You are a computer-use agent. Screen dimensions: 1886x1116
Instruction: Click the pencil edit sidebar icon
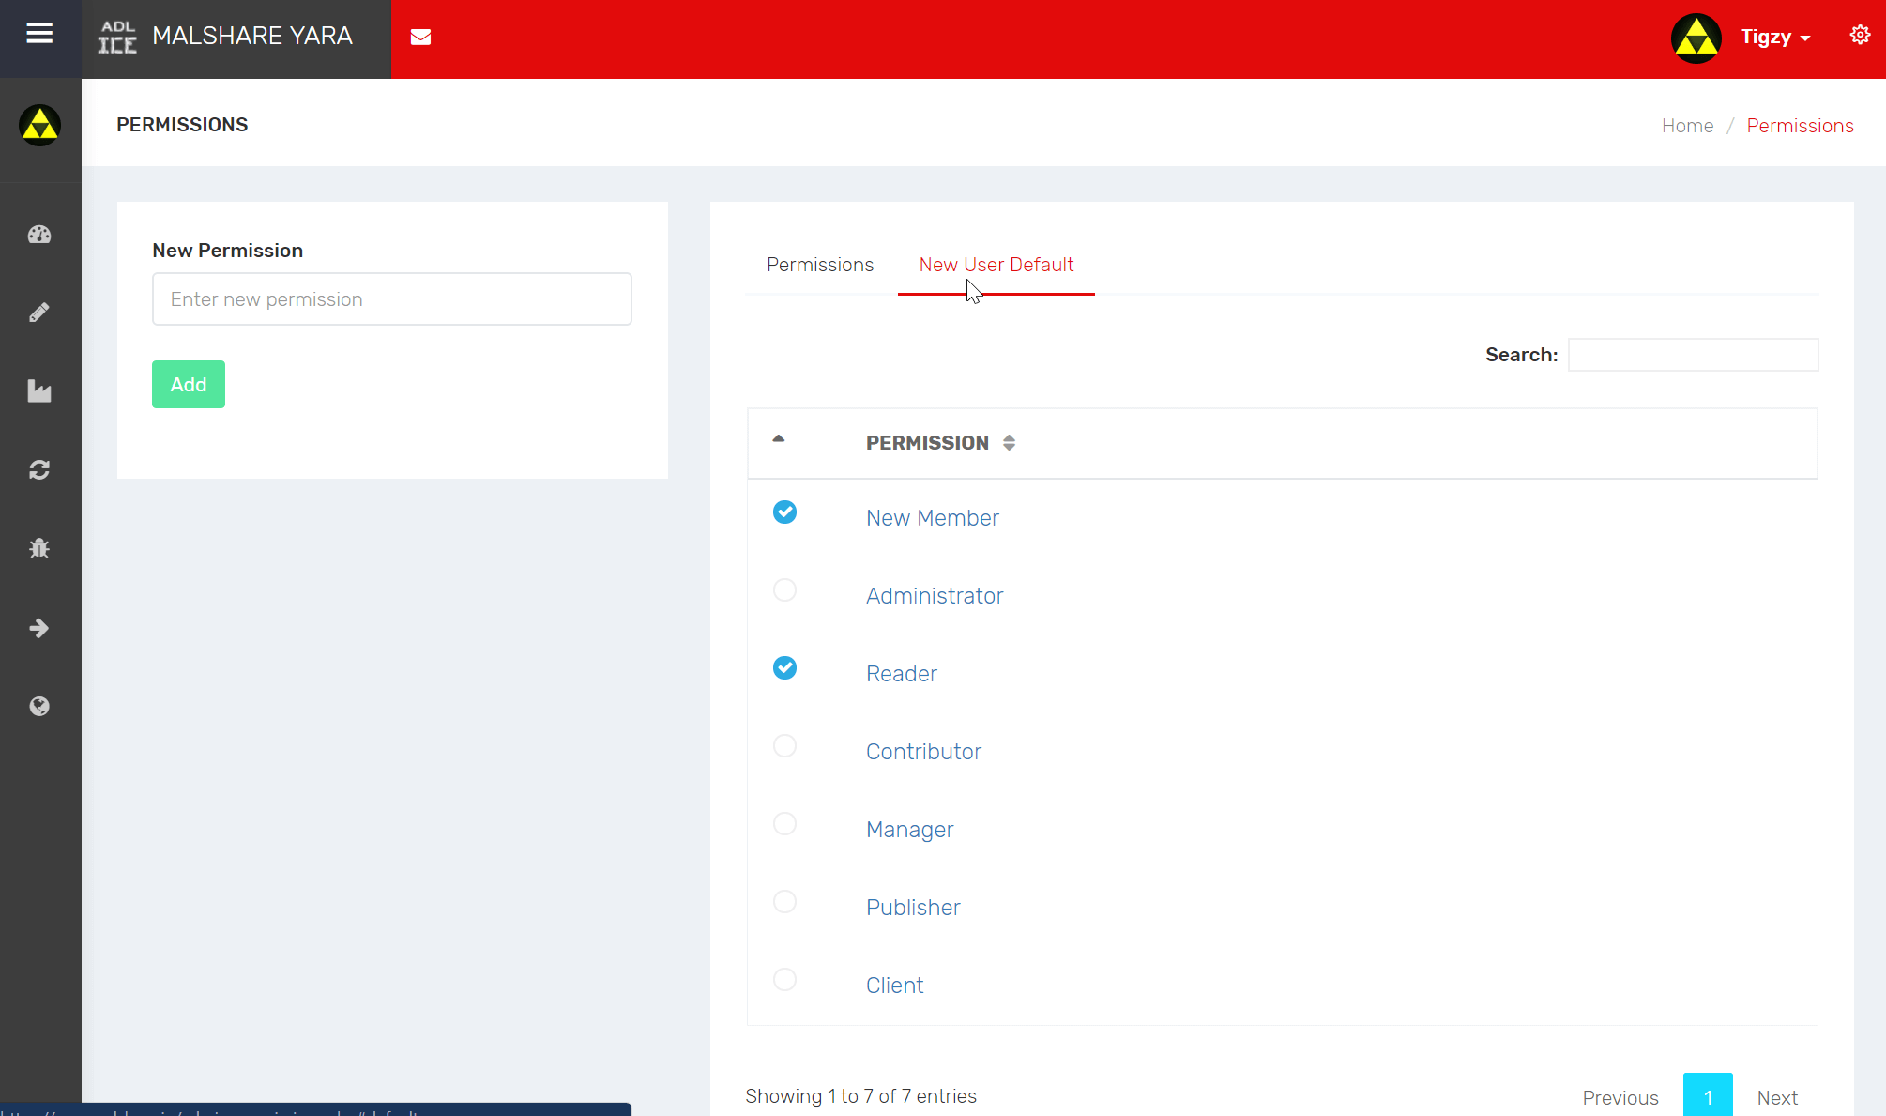tap(39, 313)
